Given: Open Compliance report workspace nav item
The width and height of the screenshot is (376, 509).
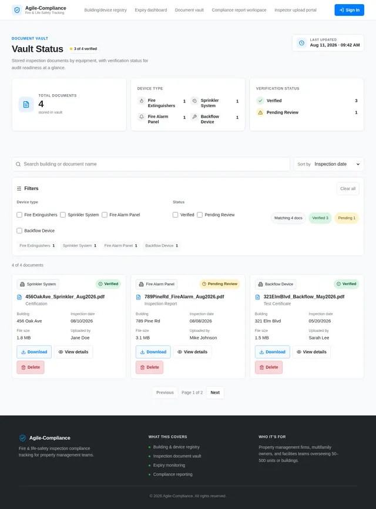Looking at the screenshot, I should click(239, 10).
